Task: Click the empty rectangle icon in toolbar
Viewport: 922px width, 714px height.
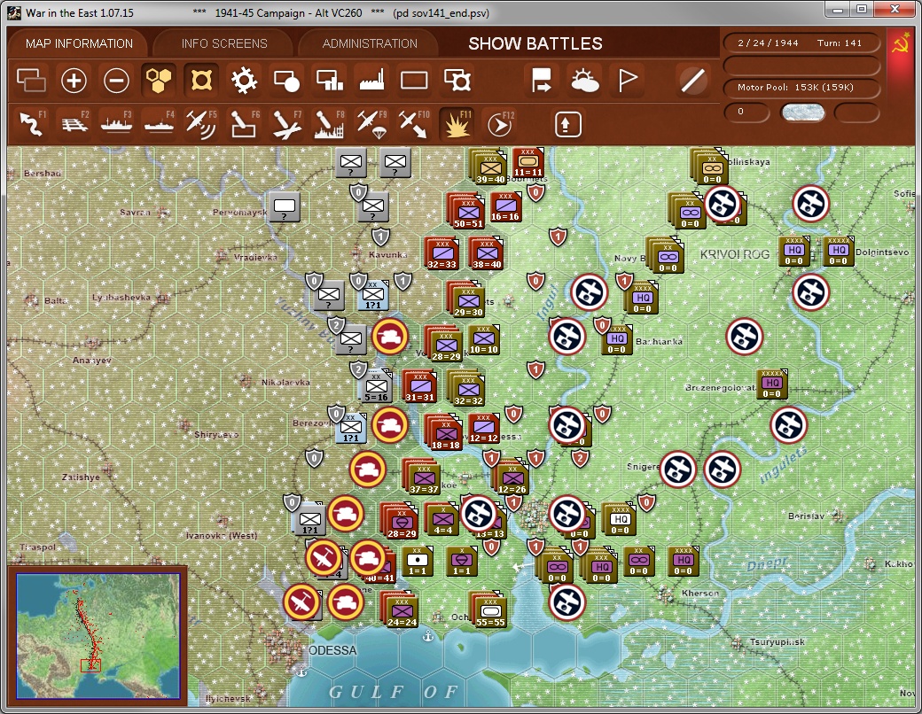Action: (x=414, y=81)
